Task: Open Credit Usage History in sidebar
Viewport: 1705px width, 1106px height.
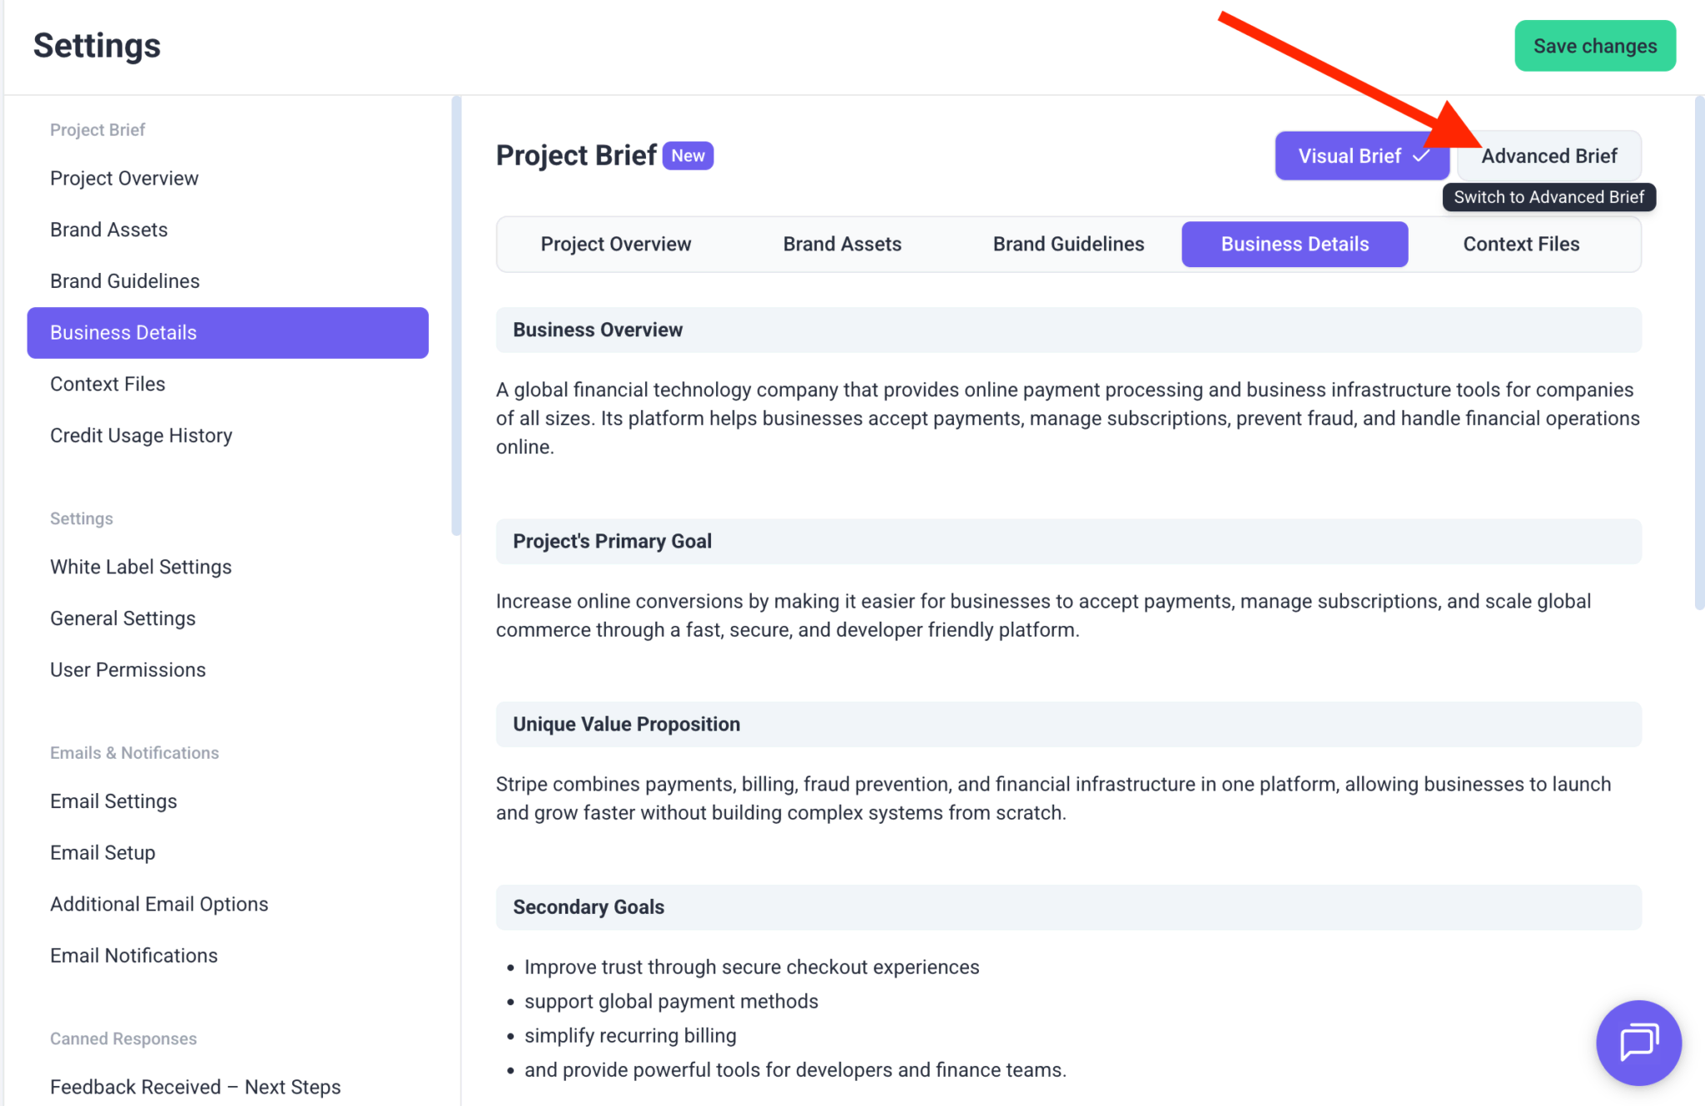Action: (141, 435)
